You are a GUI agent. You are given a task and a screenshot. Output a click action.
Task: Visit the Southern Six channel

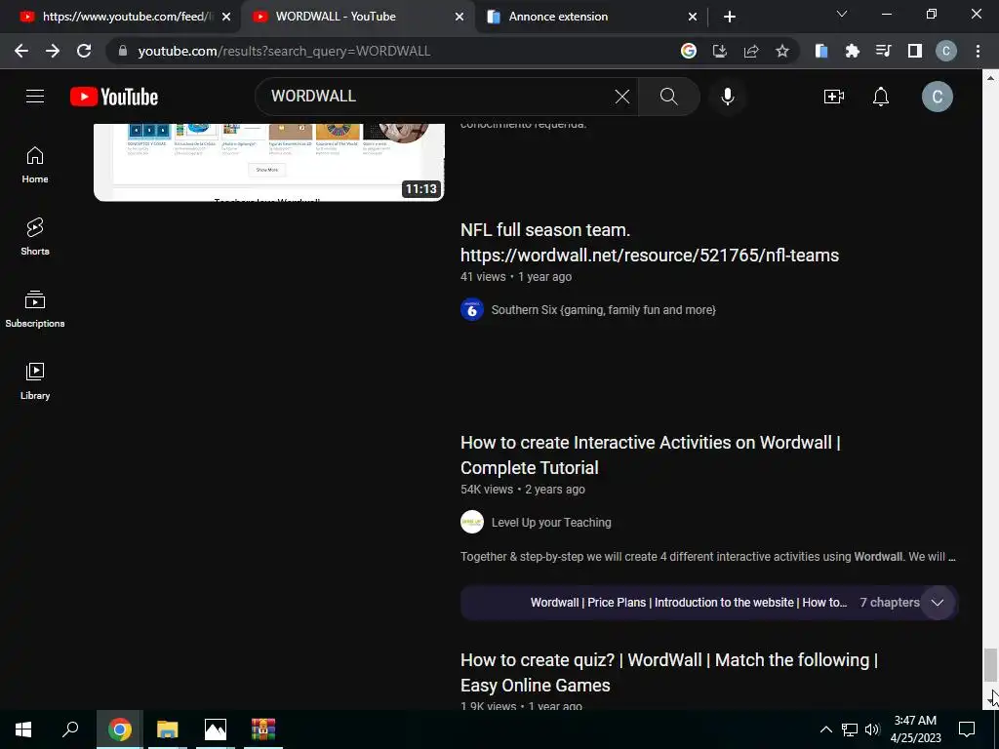(x=603, y=310)
